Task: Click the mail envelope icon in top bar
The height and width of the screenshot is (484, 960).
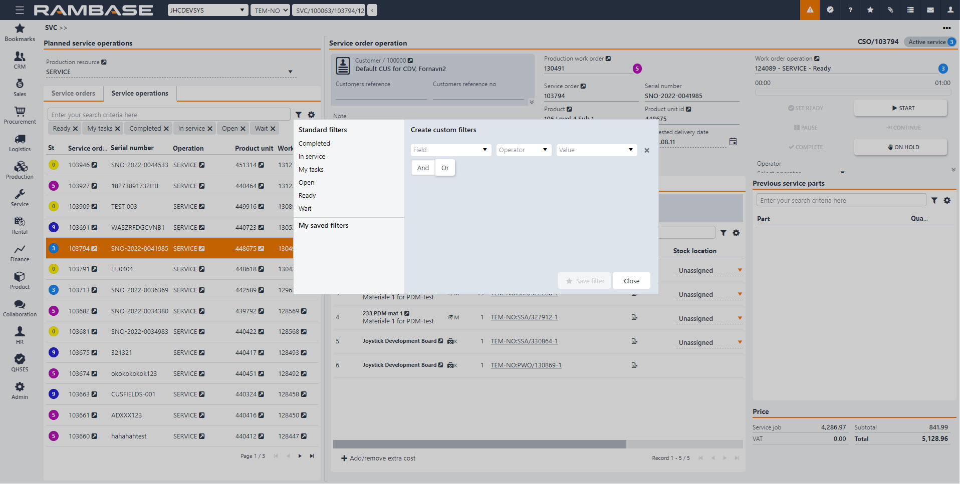Action: pyautogui.click(x=930, y=10)
